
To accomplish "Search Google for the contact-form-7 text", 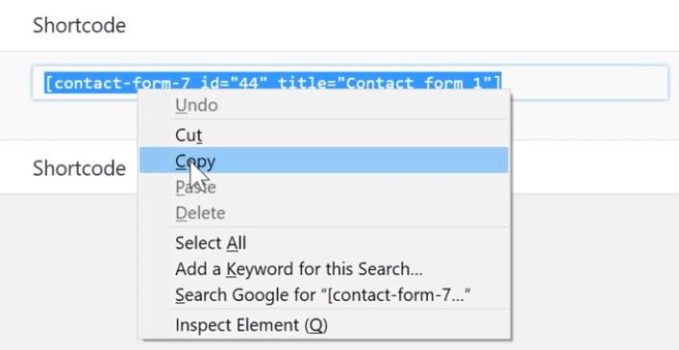I will tap(323, 294).
